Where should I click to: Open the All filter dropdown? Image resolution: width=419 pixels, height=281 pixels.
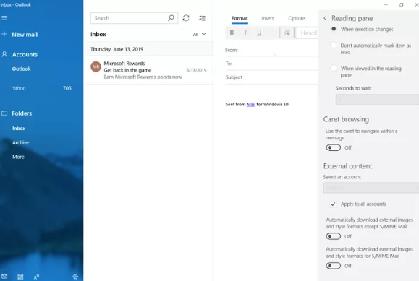pos(199,34)
